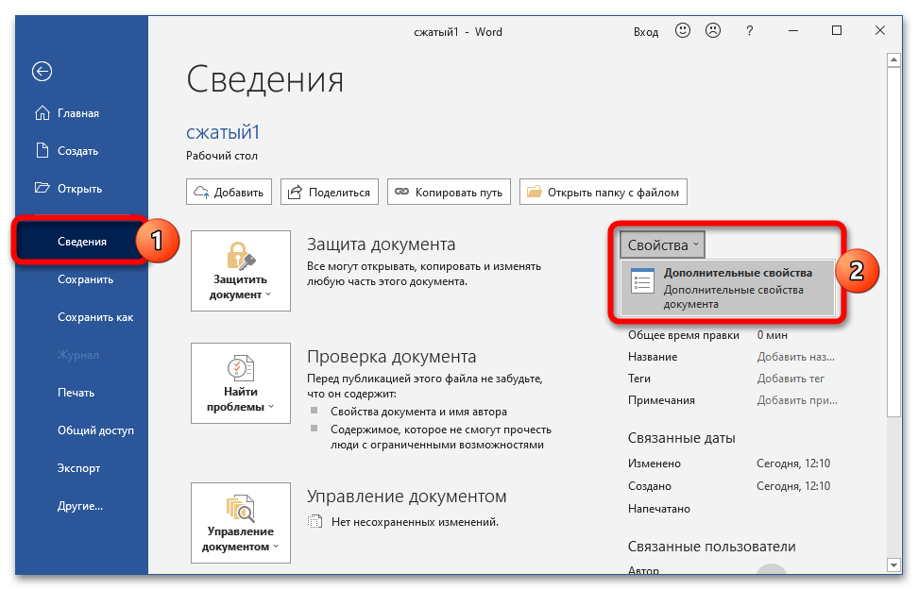Viewport: 918px width, 590px height.
Task: Expand the Защитить документ dropdown arrow
Action: [x=269, y=294]
